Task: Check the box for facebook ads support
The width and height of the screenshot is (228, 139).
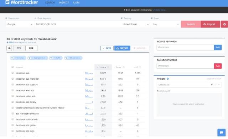Action: pyautogui.click(x=12, y=85)
